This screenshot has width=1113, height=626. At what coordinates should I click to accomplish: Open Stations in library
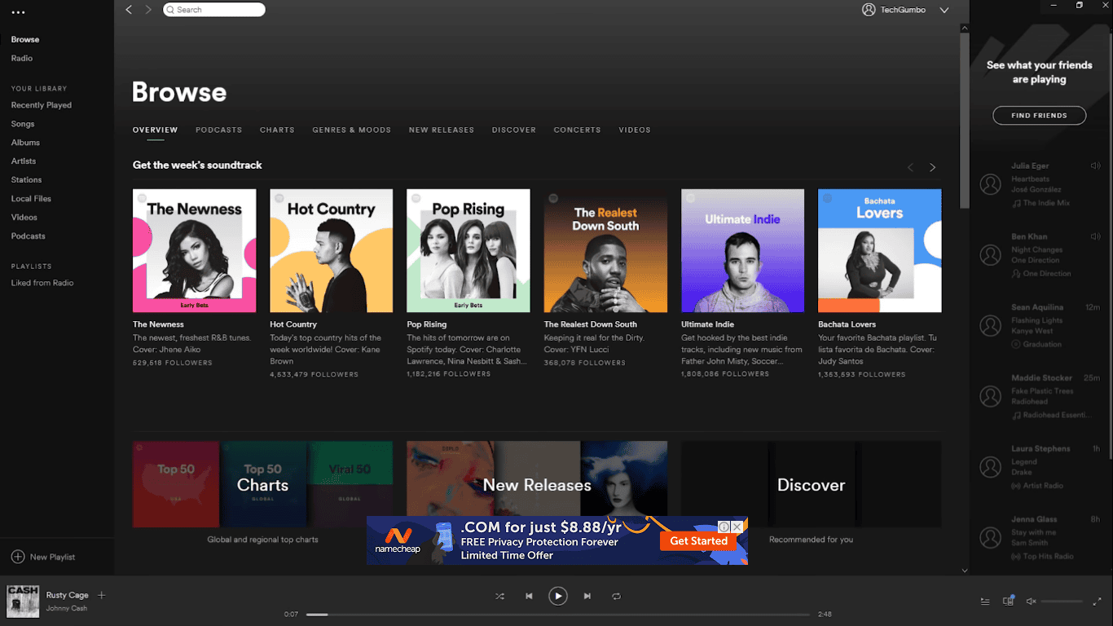26,180
